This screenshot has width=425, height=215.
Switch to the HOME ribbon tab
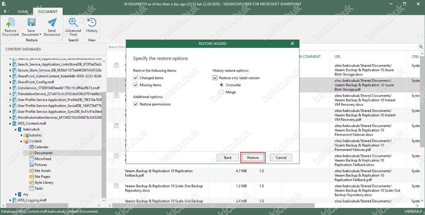pos(23,12)
